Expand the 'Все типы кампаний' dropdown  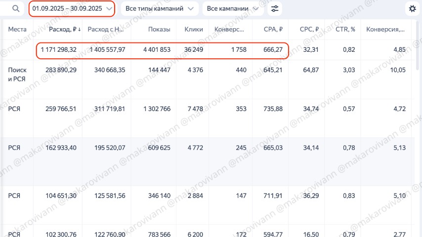[159, 9]
